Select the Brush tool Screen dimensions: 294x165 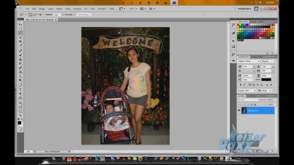pyautogui.click(x=20, y=55)
